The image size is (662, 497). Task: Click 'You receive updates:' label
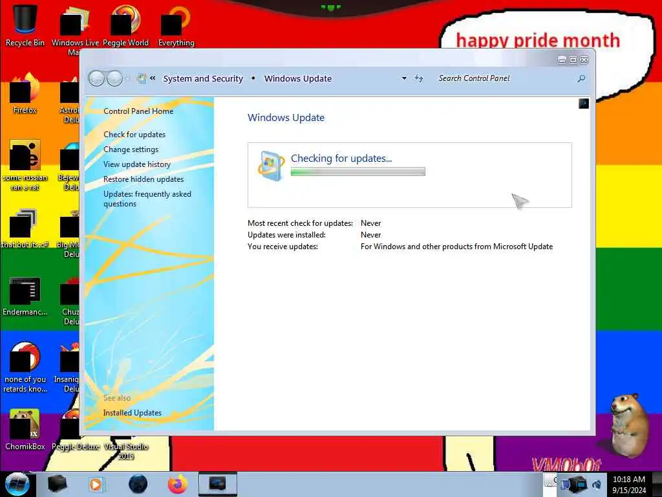click(283, 247)
